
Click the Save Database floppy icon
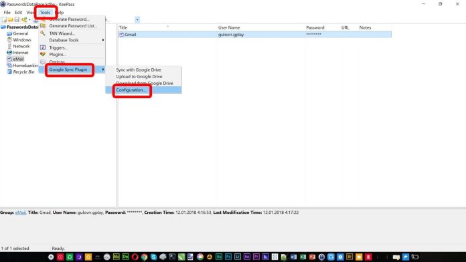click(x=17, y=19)
